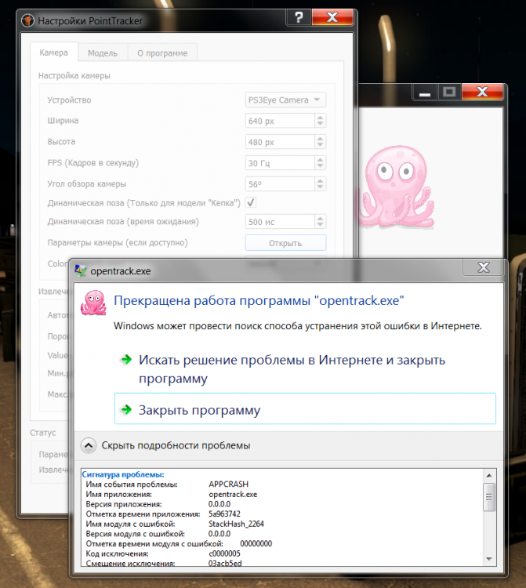Choose Закрыть программу option

(305, 408)
